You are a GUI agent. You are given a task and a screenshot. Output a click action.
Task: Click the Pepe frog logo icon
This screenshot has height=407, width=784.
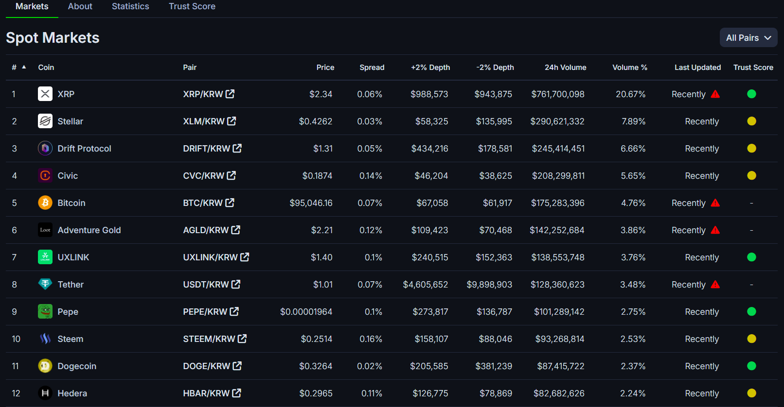tap(45, 311)
